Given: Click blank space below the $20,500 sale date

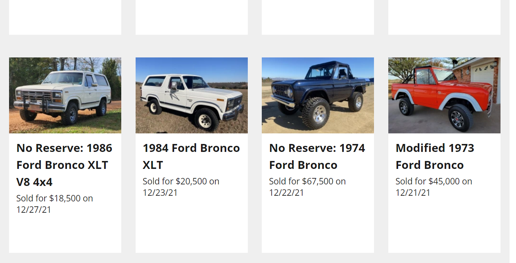Looking at the screenshot, I should pyautogui.click(x=192, y=227).
